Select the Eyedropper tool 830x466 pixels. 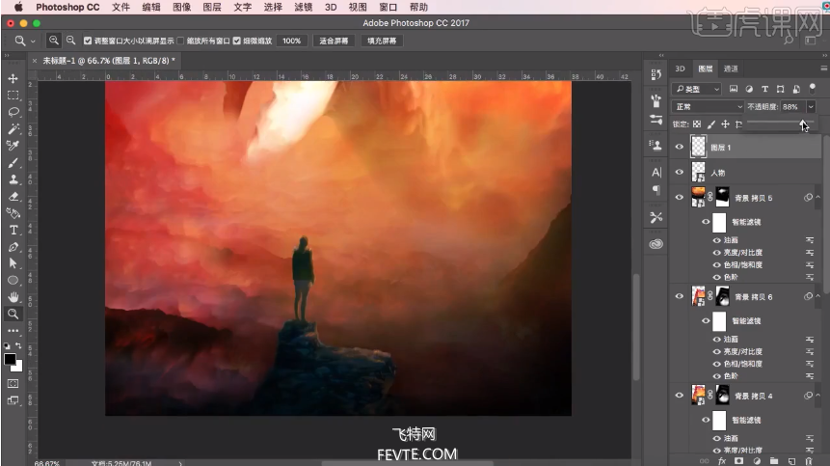pyautogui.click(x=13, y=146)
